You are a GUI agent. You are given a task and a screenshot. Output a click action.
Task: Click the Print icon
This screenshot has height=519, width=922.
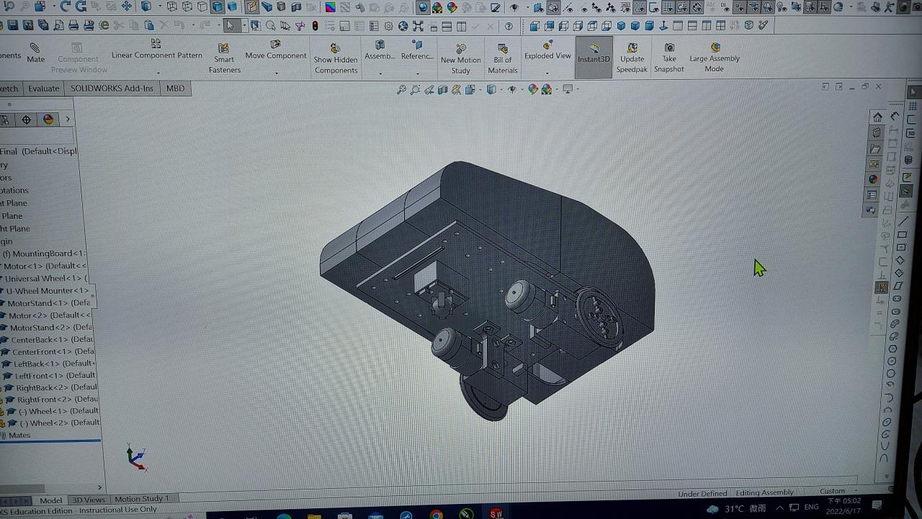(73, 25)
